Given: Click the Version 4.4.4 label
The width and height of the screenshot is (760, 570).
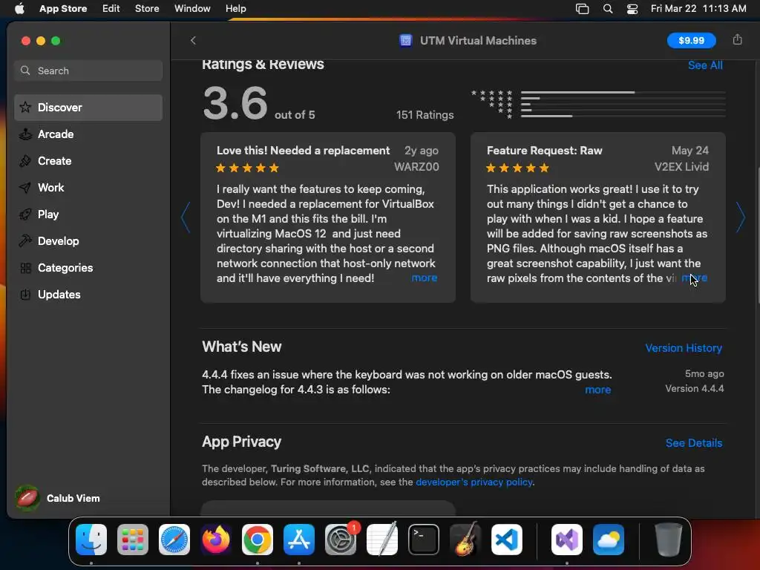Looking at the screenshot, I should [694, 389].
